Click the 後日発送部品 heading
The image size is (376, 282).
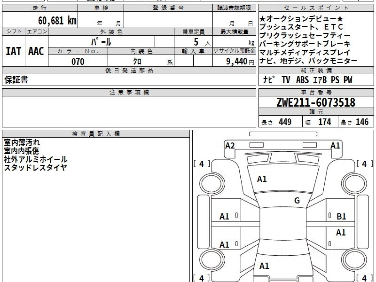tap(129, 71)
